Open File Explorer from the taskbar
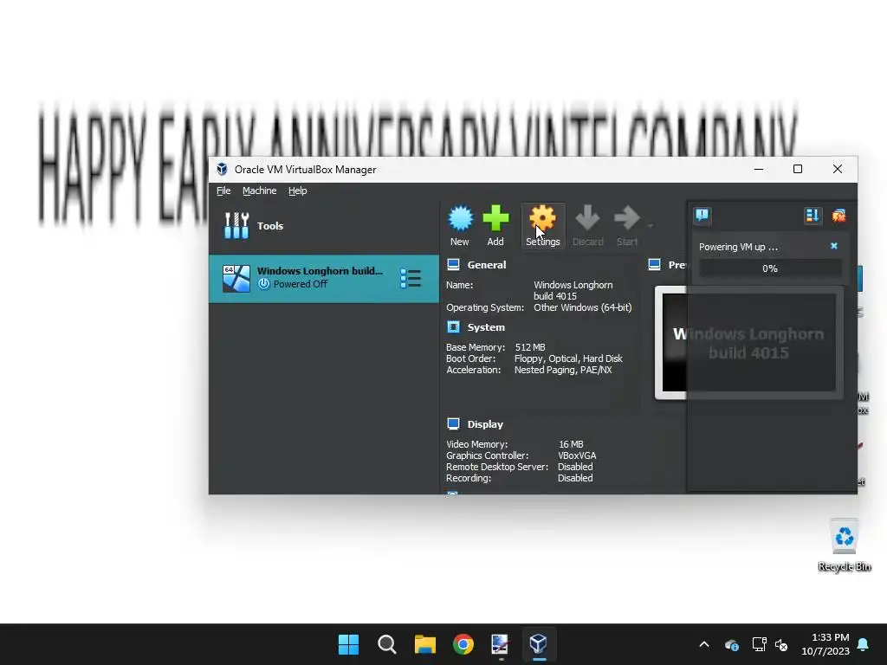 point(424,644)
